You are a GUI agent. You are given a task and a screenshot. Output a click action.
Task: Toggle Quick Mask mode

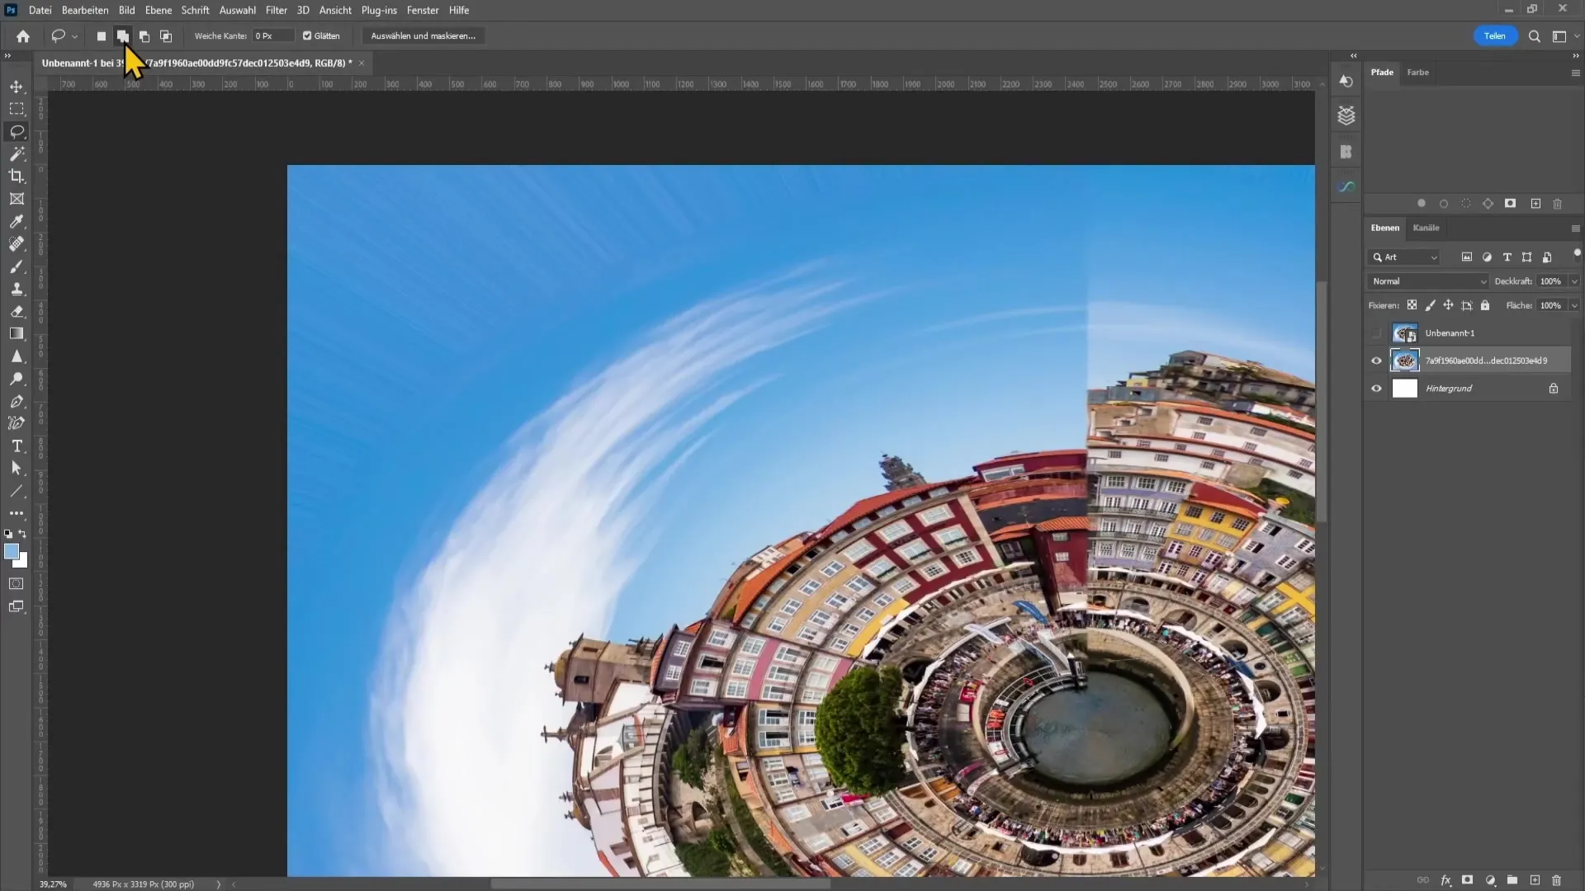pos(17,584)
